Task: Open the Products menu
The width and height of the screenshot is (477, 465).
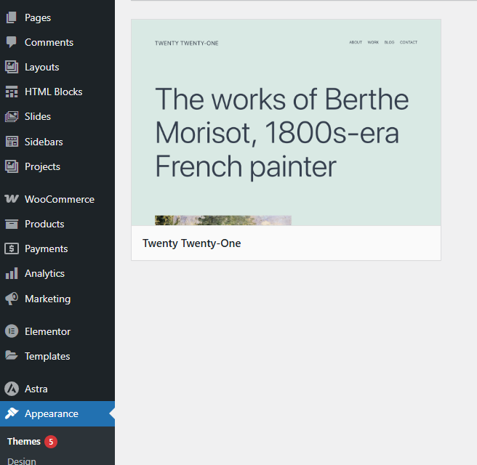Action: click(44, 224)
